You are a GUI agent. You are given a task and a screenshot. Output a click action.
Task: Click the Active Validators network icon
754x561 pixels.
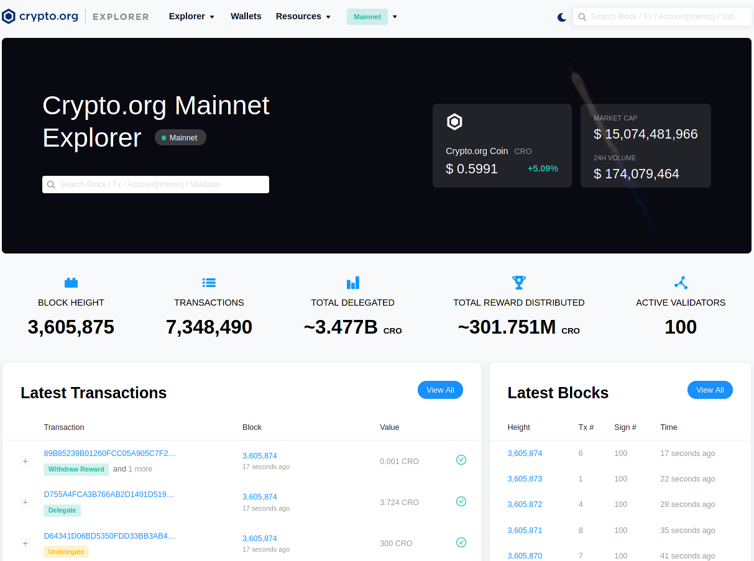(x=681, y=283)
